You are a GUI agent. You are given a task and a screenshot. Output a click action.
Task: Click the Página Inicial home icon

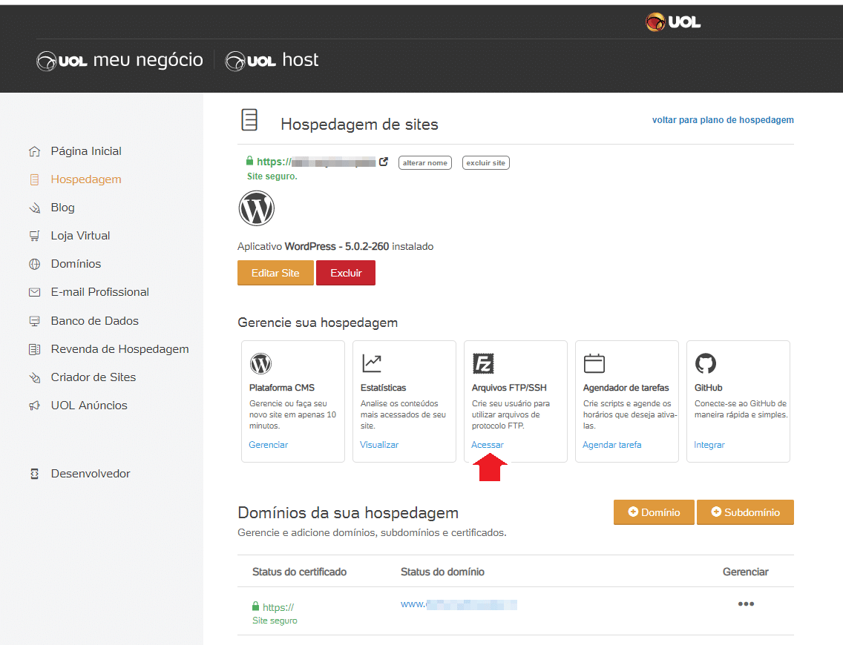34,151
